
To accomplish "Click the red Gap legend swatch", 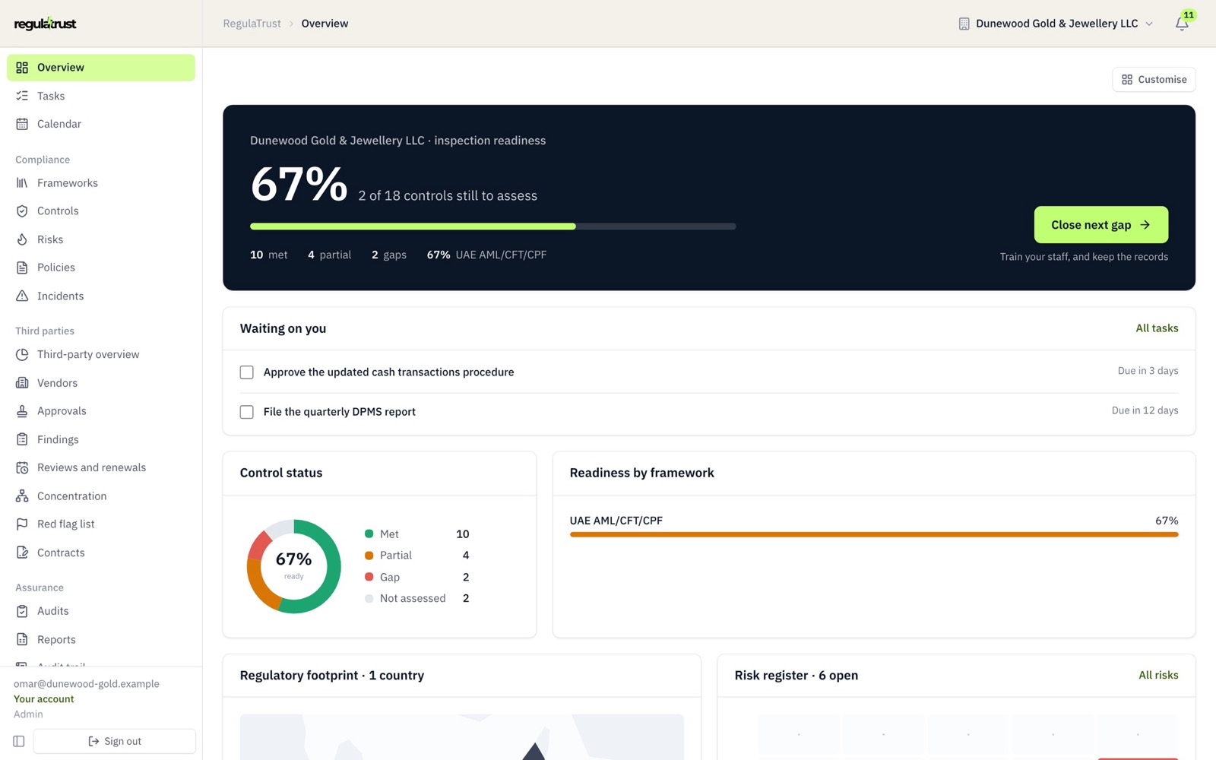I will (x=369, y=577).
